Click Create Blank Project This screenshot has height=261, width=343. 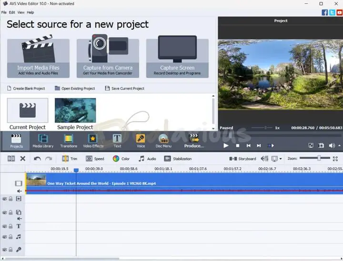coord(26,88)
